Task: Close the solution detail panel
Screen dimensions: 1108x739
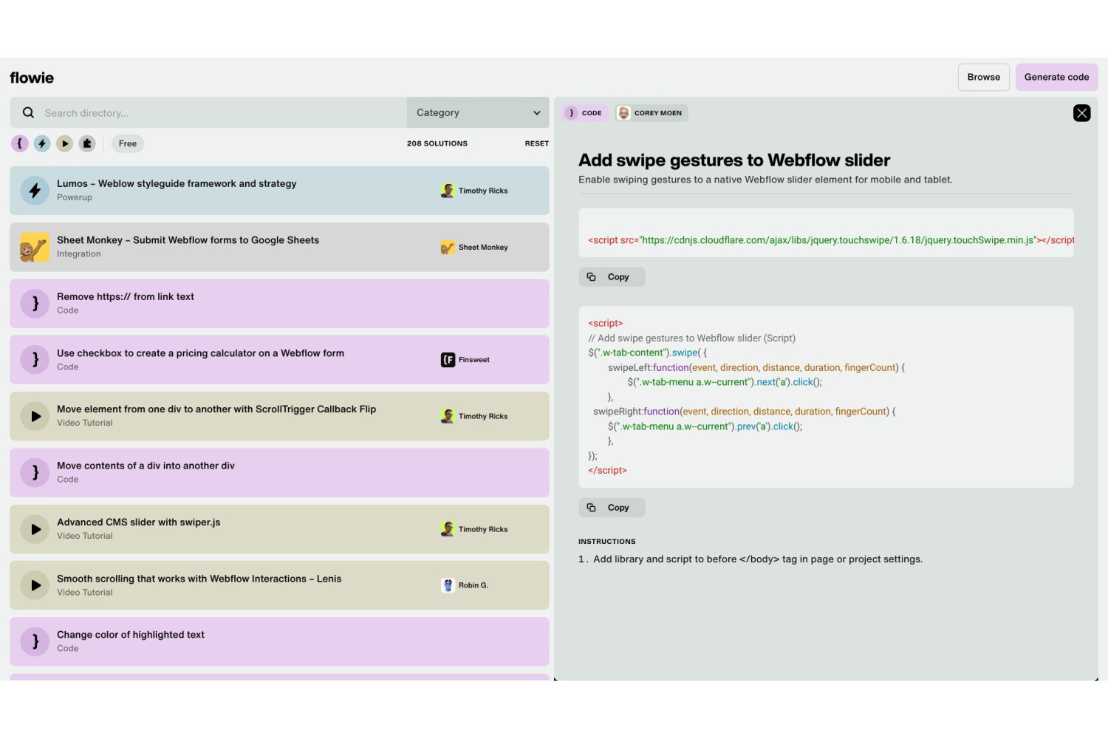Action: coord(1082,113)
